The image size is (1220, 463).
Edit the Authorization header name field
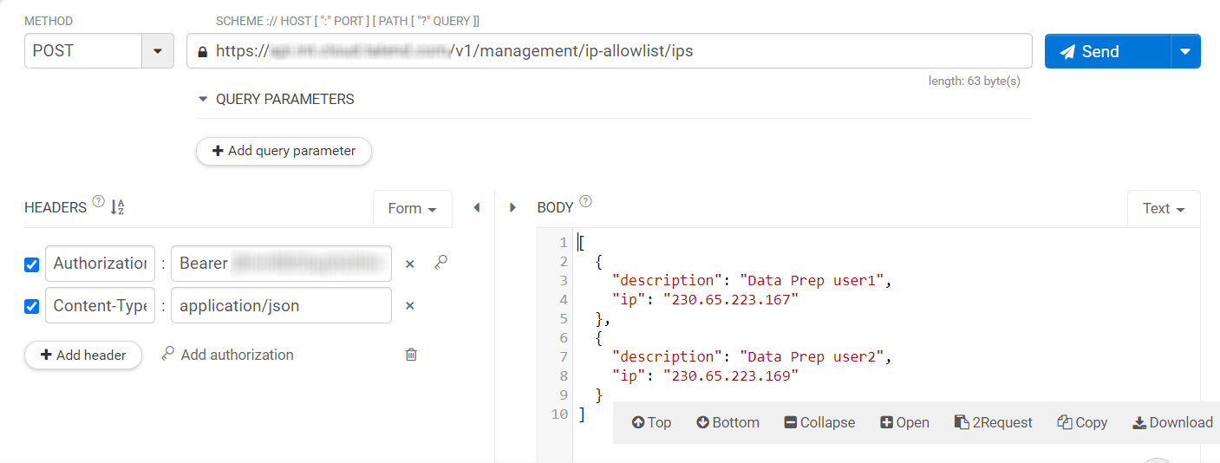(100, 264)
